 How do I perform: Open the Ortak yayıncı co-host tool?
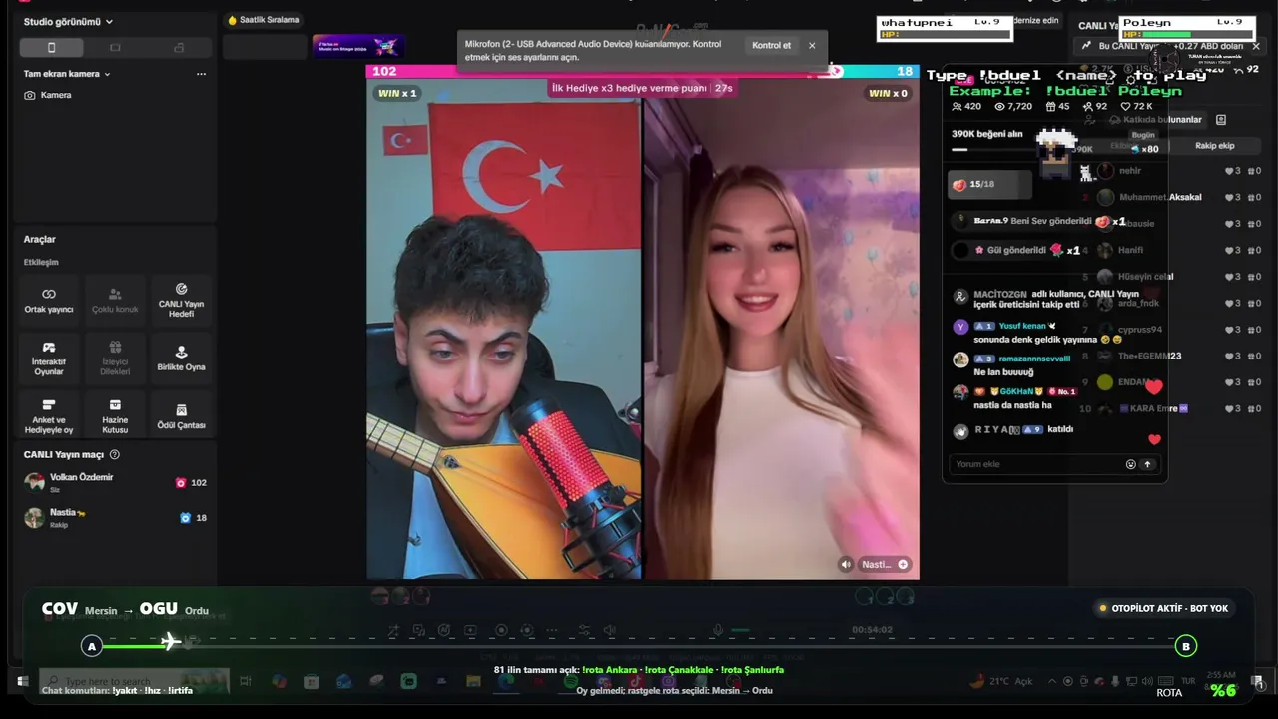point(49,300)
